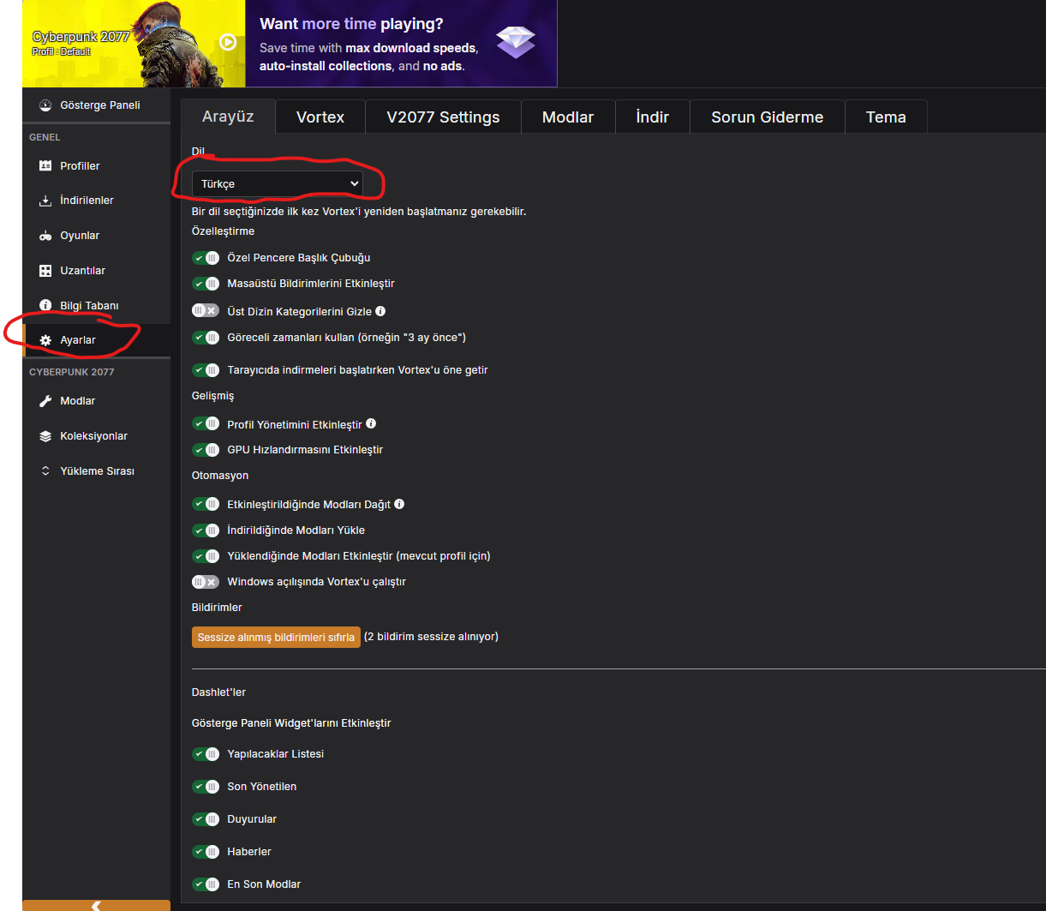The width and height of the screenshot is (1046, 911).
Task: Click the info icon next to Üst Dizin Kategorilerini Gizle
Action: (x=380, y=311)
